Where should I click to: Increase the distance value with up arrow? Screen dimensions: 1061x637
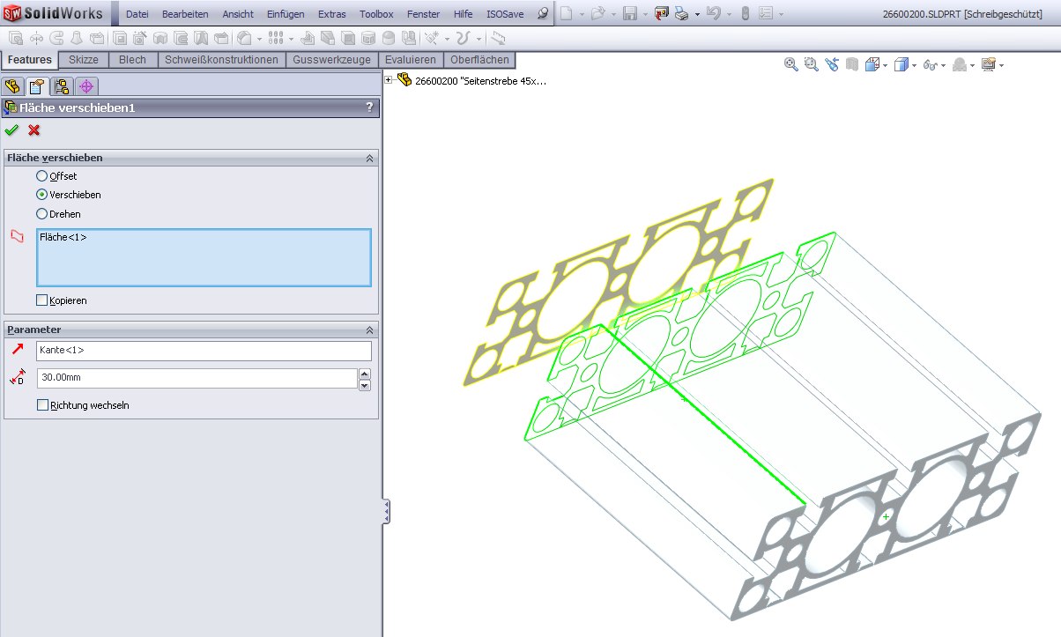coord(365,374)
